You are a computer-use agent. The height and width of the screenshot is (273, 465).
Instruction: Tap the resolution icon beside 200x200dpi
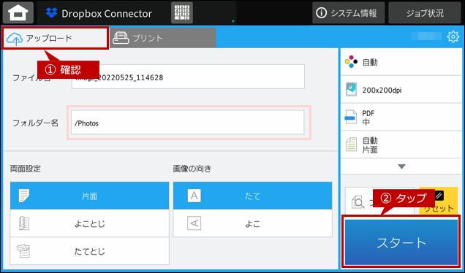click(x=352, y=90)
